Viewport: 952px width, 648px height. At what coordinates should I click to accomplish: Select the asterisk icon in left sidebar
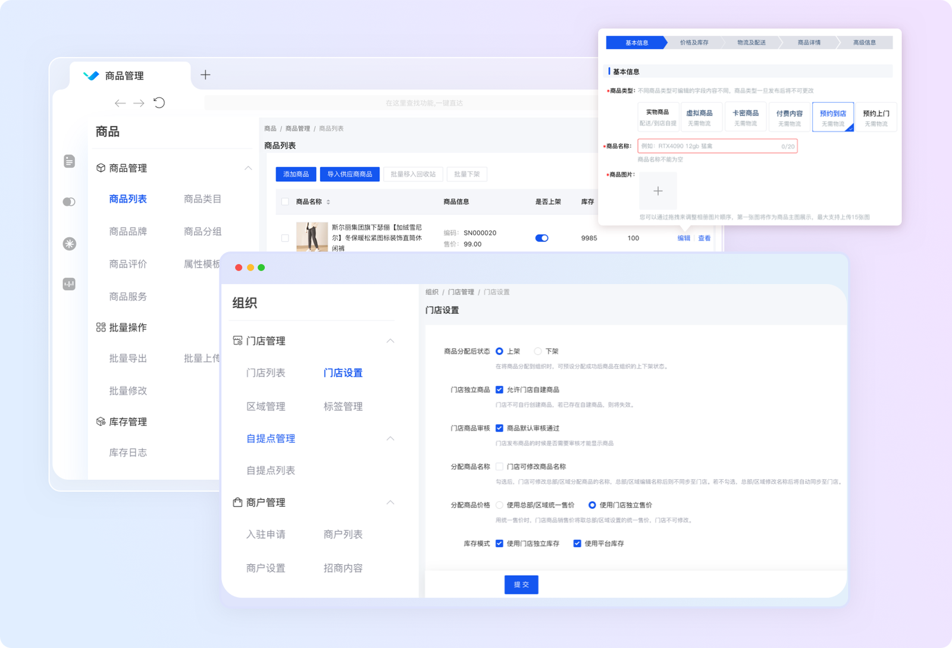coord(70,244)
